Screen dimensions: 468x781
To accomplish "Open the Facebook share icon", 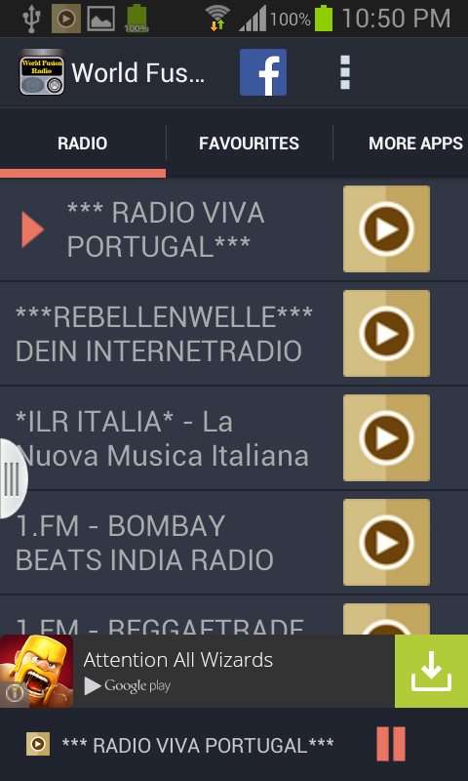I will [263, 72].
